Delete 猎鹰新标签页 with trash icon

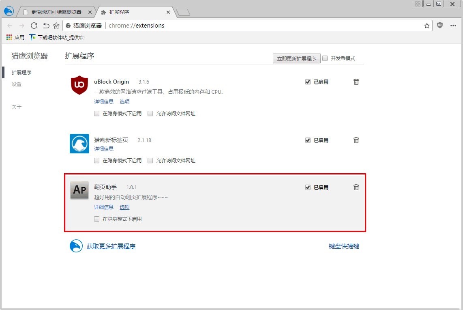356,140
